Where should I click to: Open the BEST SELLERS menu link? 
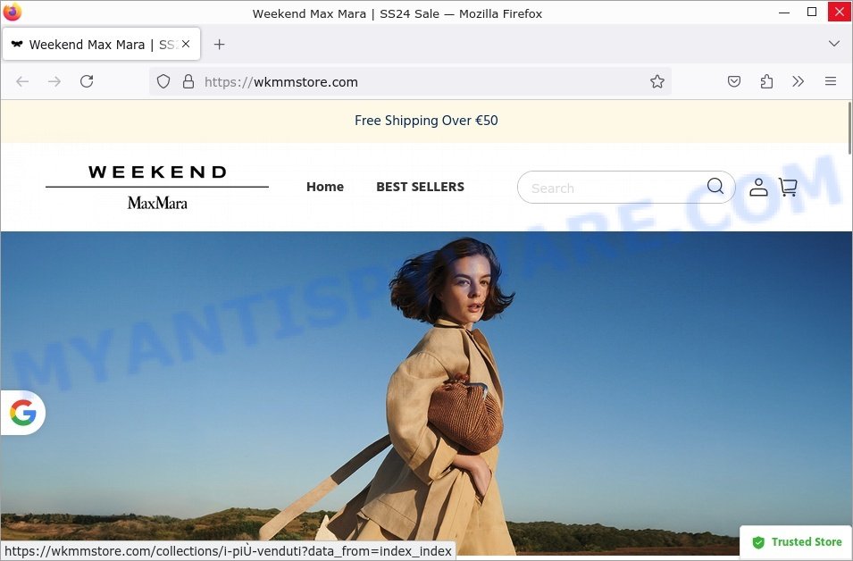pyautogui.click(x=420, y=187)
